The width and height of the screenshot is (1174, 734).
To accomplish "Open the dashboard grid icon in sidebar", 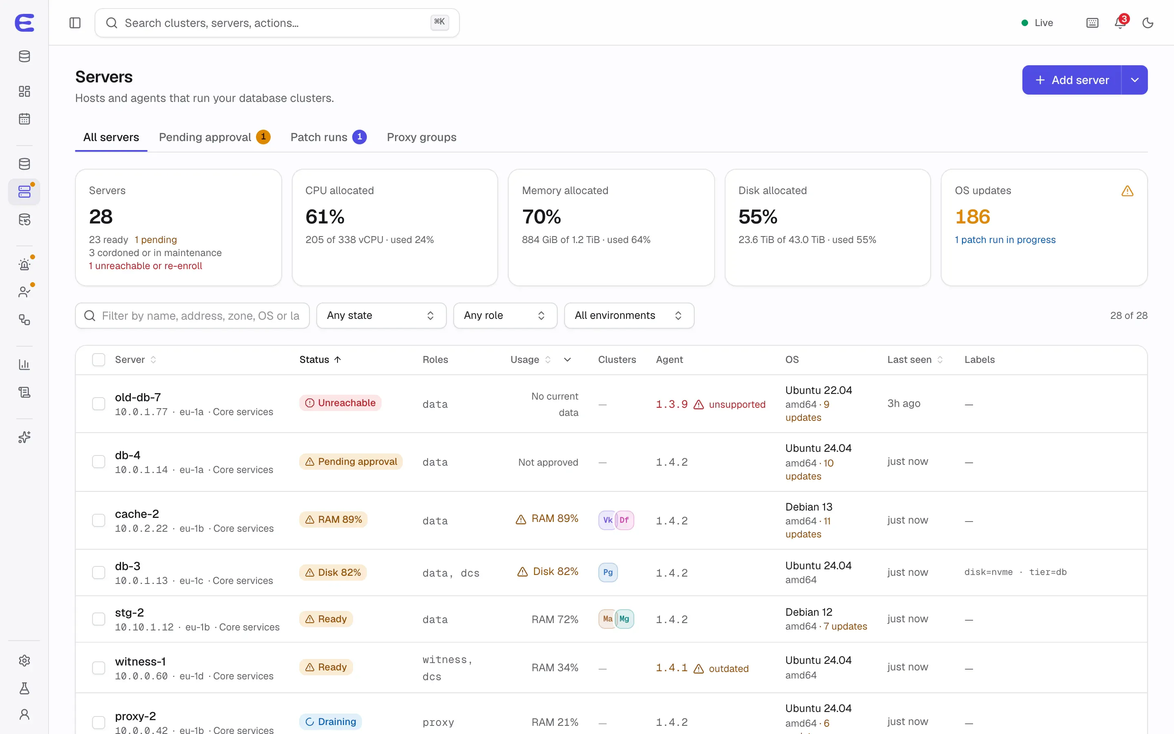I will (x=24, y=91).
